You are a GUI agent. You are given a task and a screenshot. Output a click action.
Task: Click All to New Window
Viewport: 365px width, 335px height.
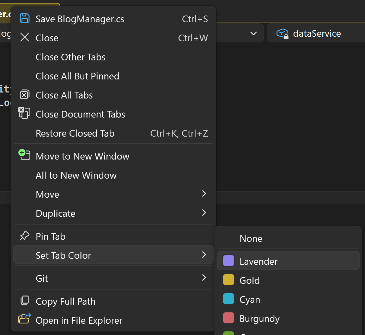(x=76, y=175)
